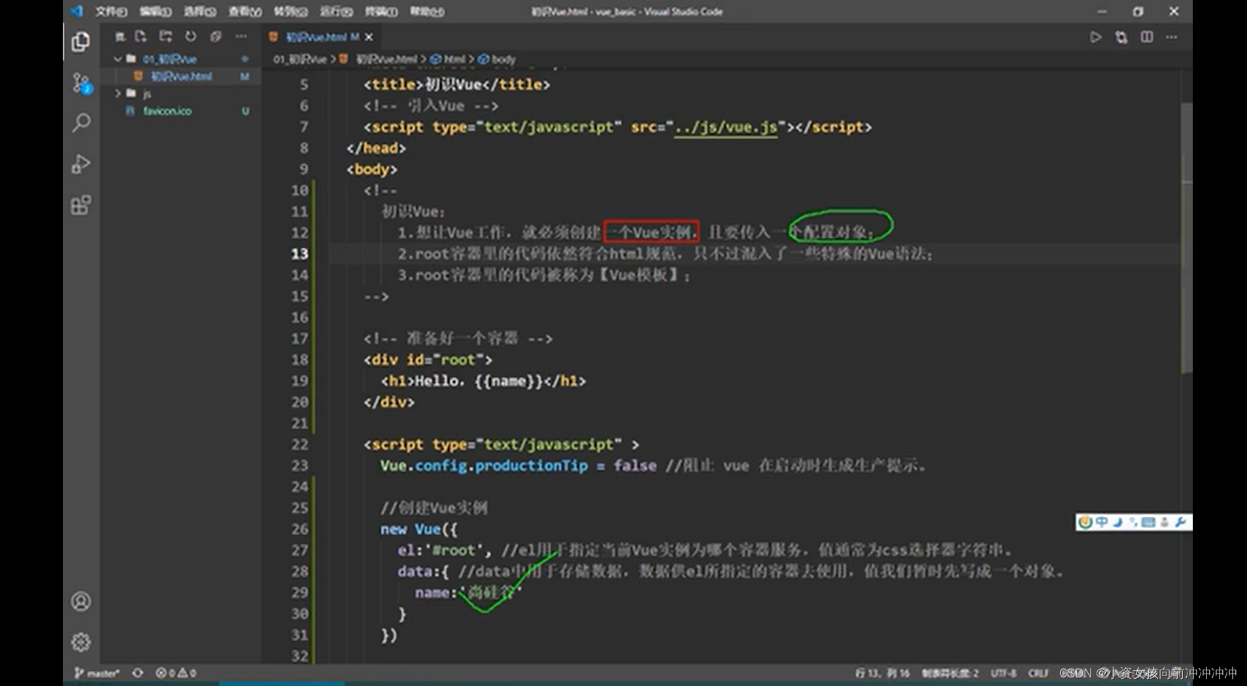Change the tab size indentation setting
The height and width of the screenshot is (686, 1247).
click(950, 672)
